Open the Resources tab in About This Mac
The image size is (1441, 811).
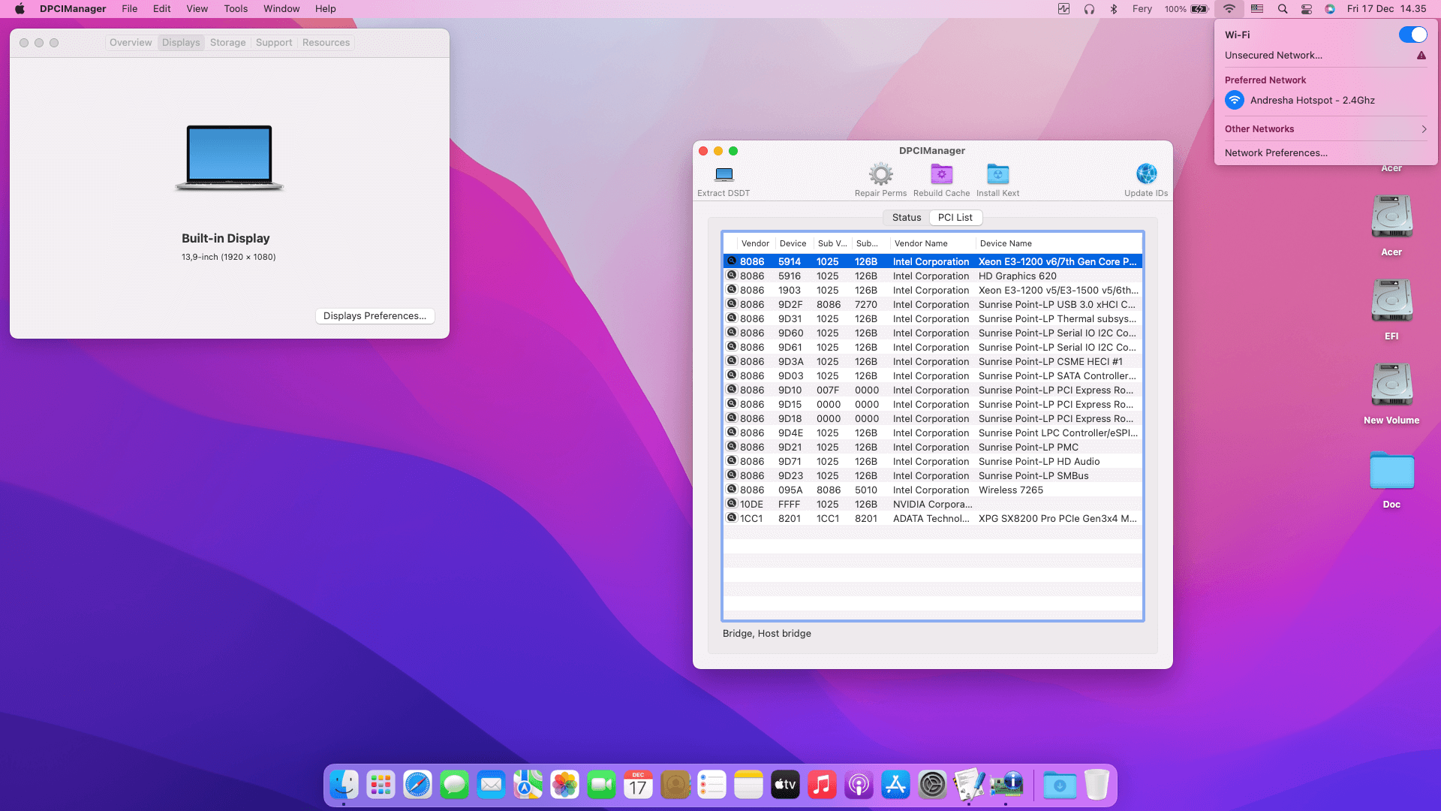(326, 43)
